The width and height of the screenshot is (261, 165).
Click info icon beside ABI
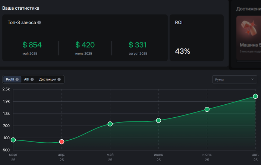click(x=32, y=79)
